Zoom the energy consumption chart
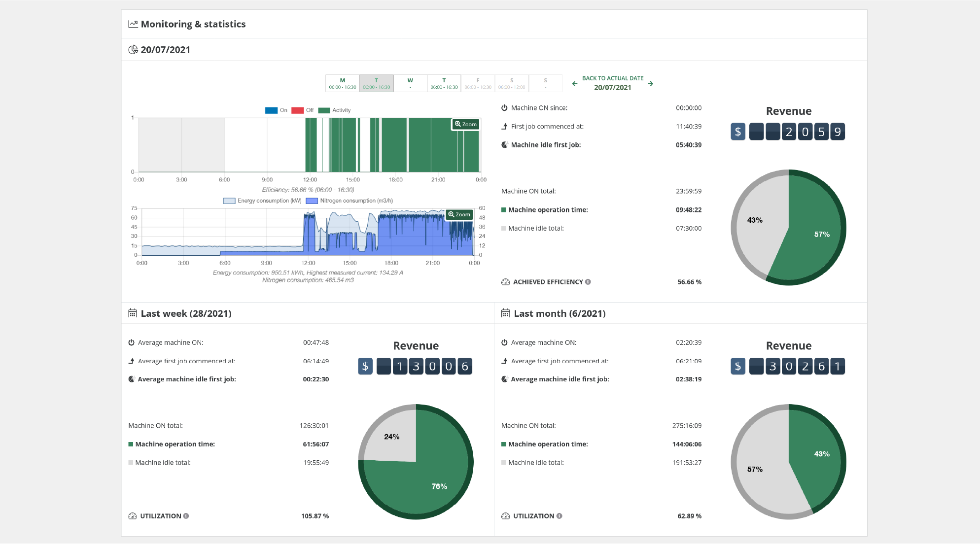980x544 pixels. pos(459,214)
